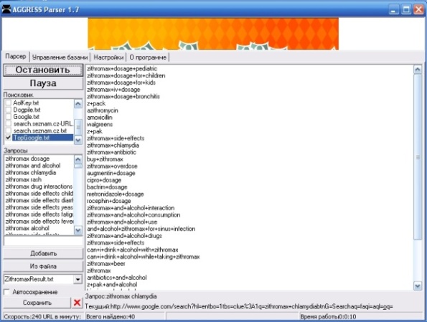Click result 'metronidazole+dosage'
Screen dimensions: 427x322
coord(116,194)
